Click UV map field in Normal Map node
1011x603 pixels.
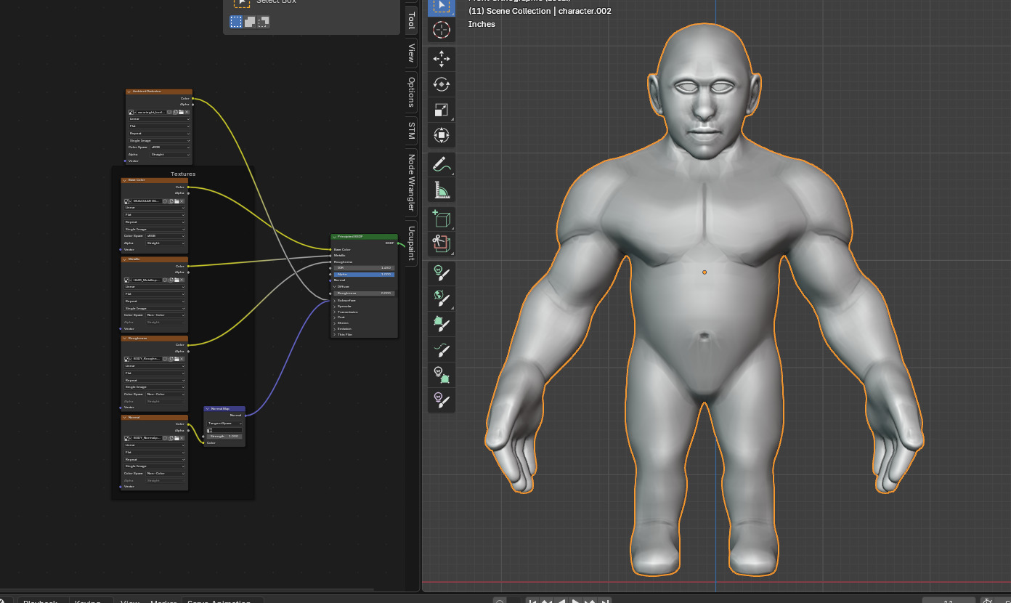tap(224, 430)
